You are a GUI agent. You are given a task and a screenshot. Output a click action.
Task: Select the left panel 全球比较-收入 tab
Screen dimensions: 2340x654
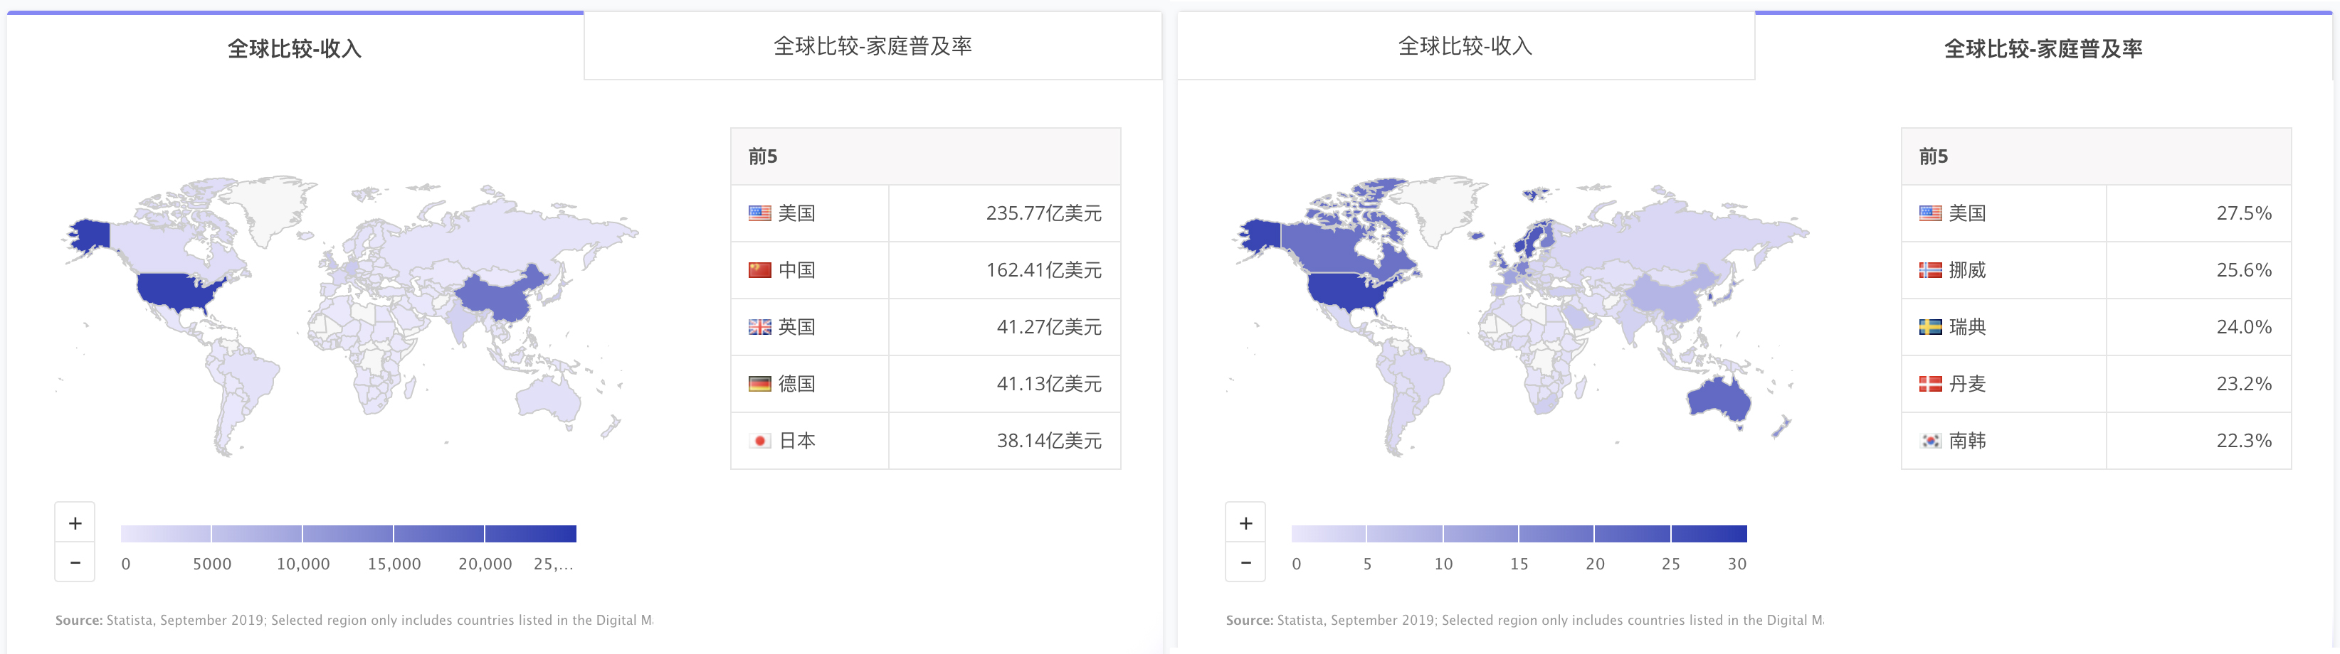point(295,49)
